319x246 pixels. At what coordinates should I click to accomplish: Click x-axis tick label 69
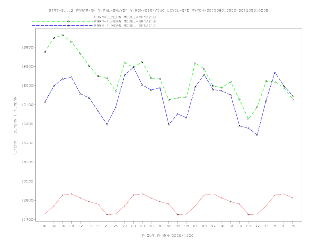[x=249, y=226]
